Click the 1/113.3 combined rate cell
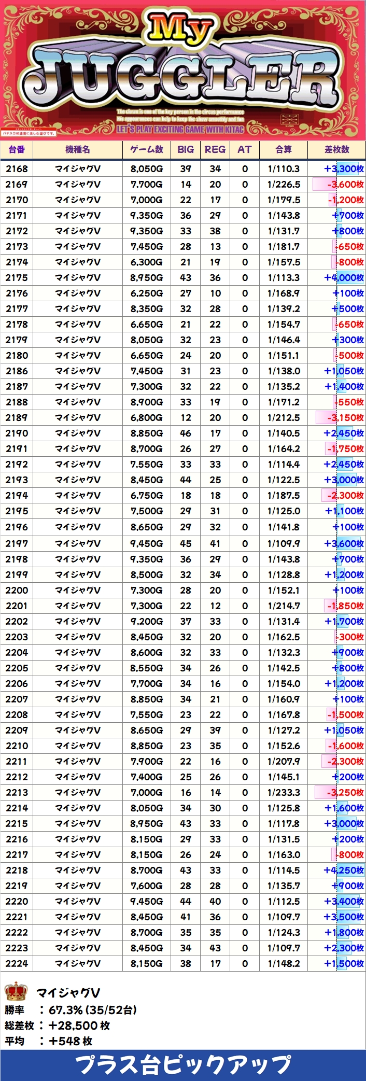 [284, 277]
